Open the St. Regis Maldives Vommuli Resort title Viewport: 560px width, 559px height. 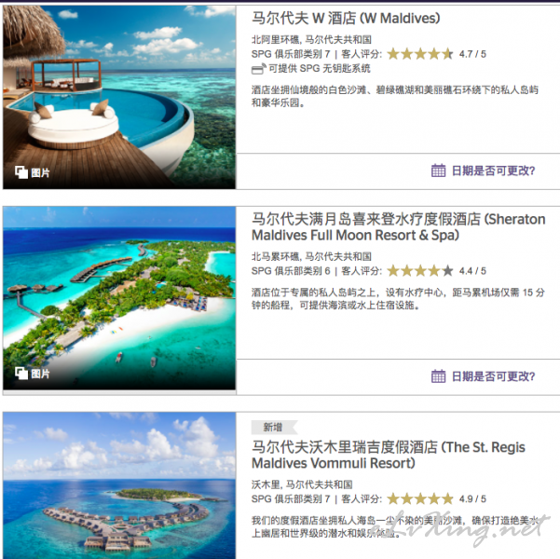(x=389, y=455)
